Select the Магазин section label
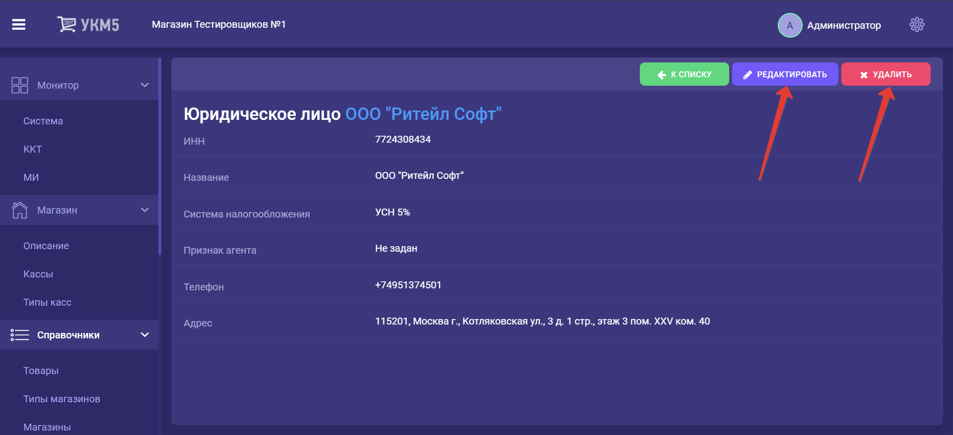The height and width of the screenshot is (435, 953). tap(57, 210)
